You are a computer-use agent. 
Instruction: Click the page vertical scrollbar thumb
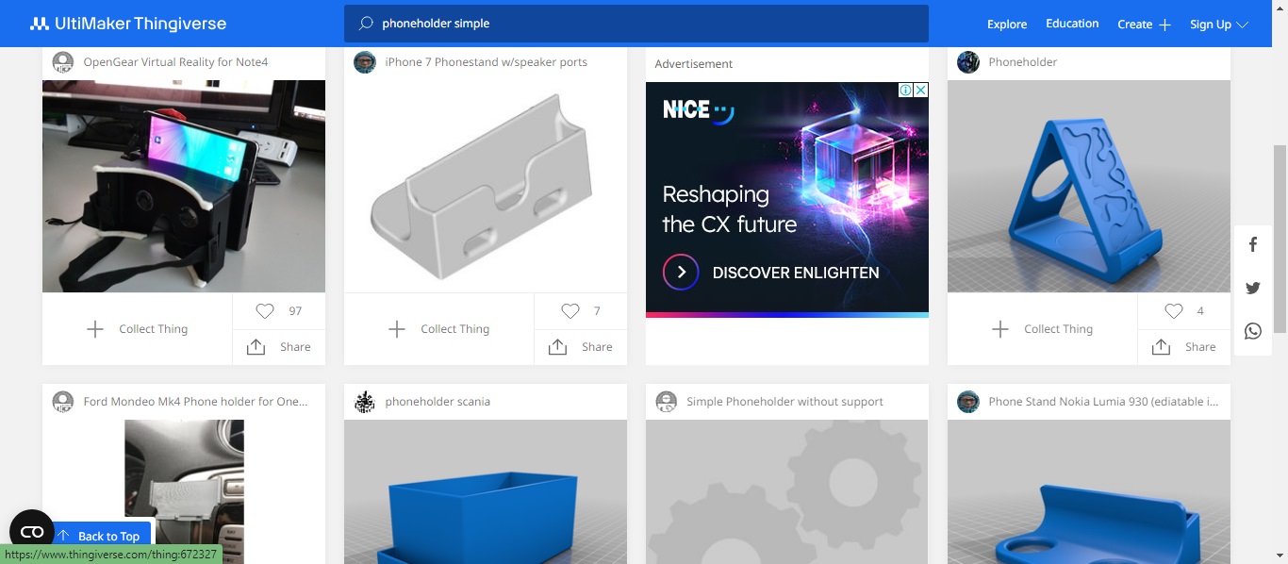pos(1280,240)
